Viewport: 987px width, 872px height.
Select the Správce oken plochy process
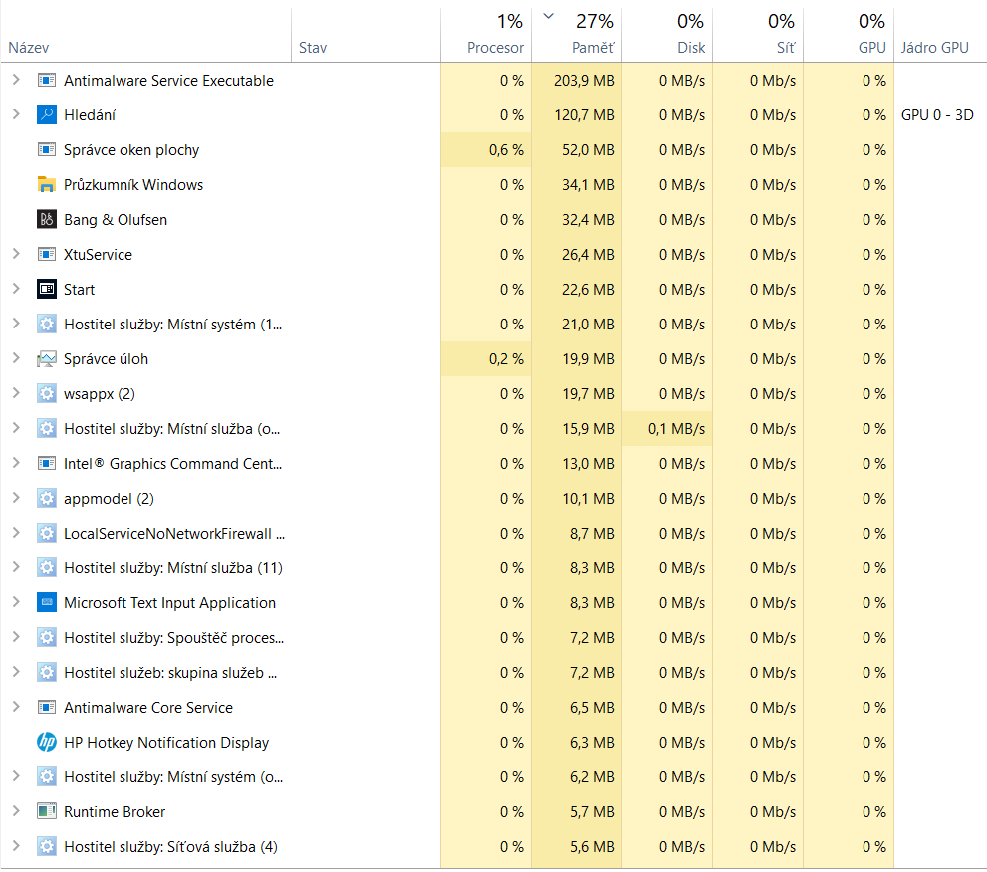coord(131,150)
